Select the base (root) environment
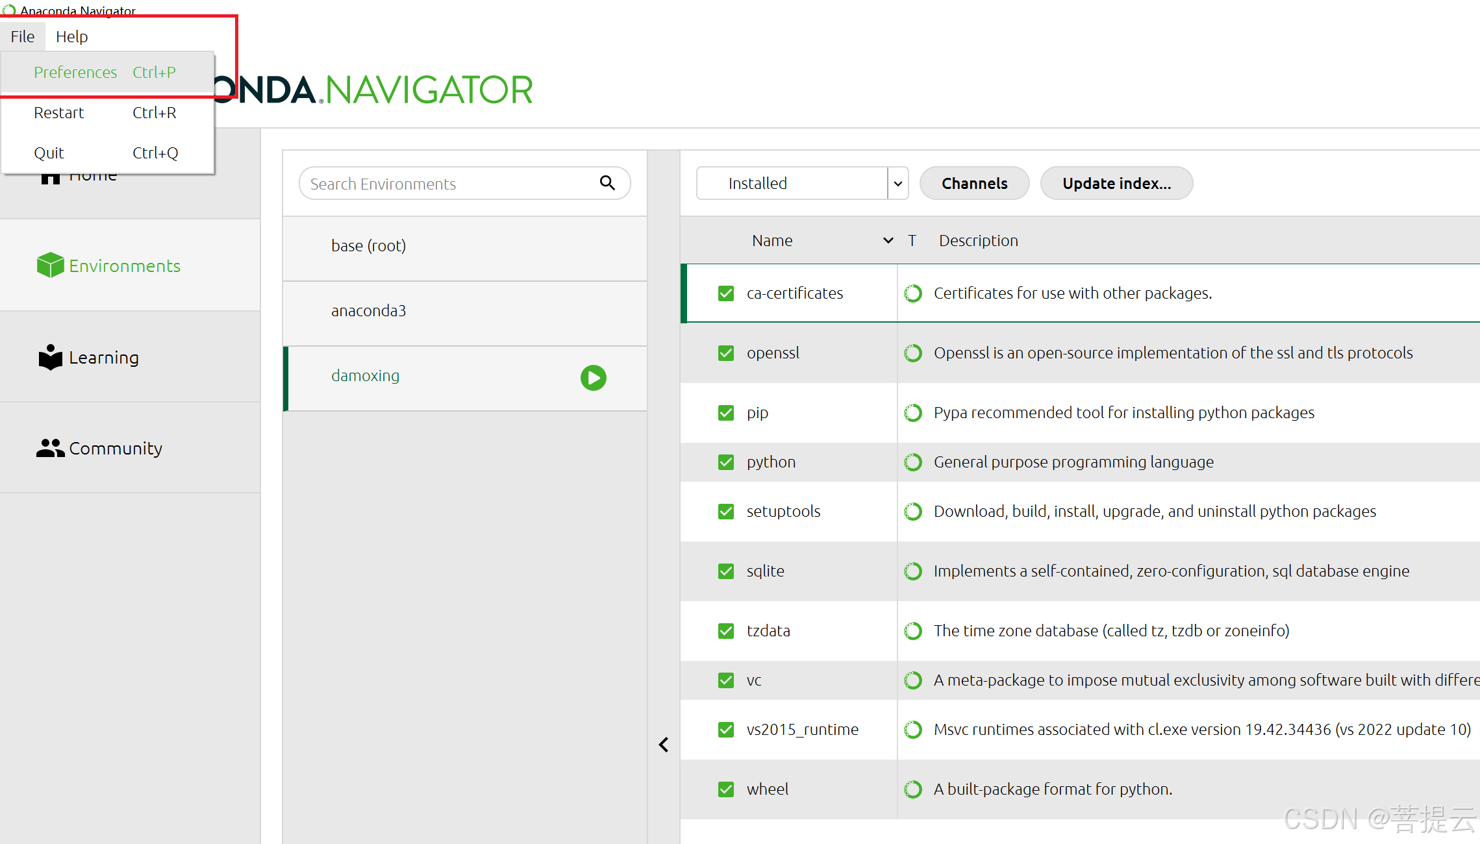1480x844 pixels. pyautogui.click(x=368, y=246)
